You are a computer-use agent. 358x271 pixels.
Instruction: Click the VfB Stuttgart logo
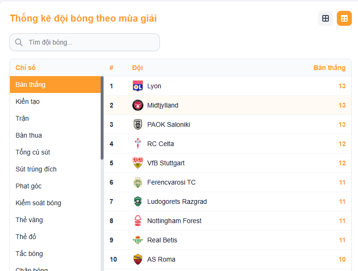[137, 163]
